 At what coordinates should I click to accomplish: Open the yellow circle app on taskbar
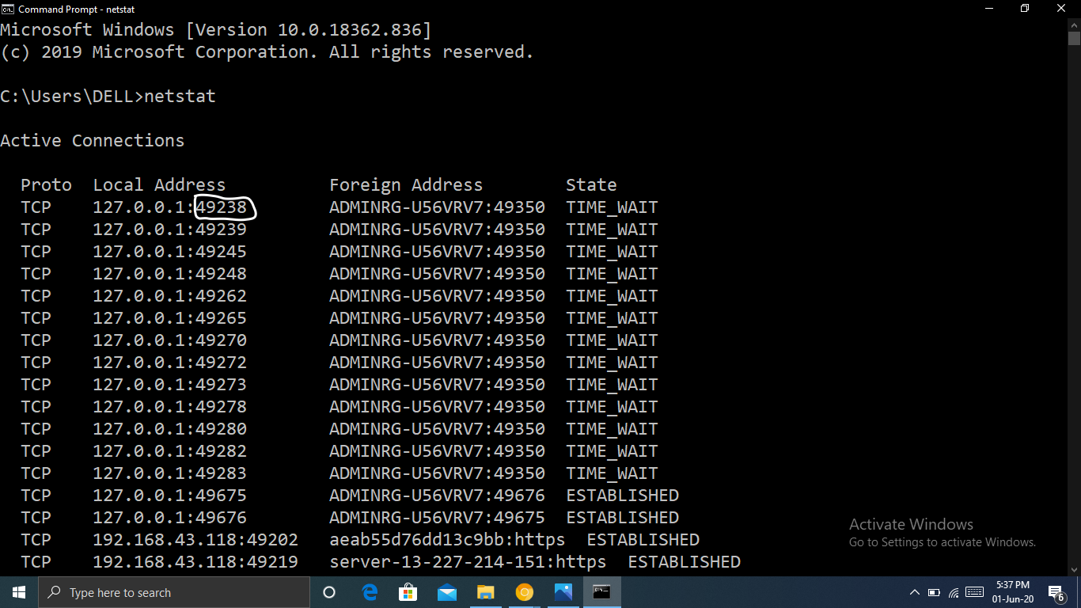525,592
